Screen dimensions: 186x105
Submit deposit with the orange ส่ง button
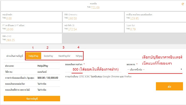click(169, 86)
